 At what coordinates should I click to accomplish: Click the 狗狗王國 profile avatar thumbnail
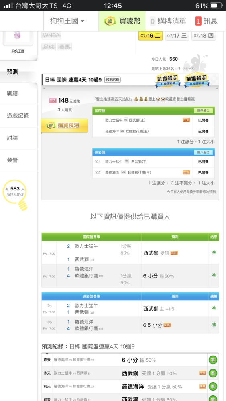18,37
